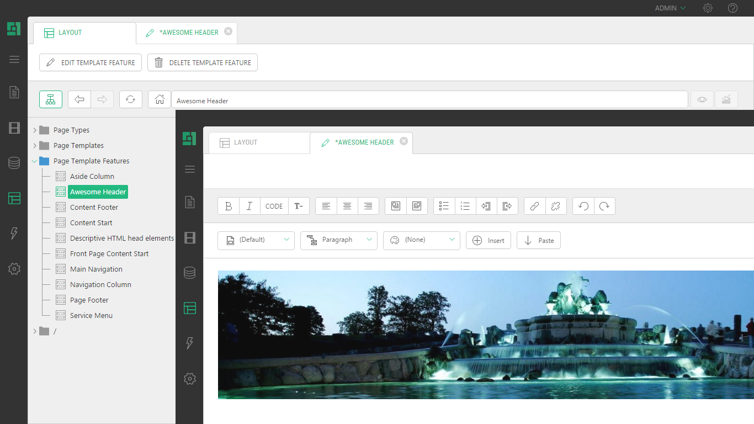This screenshot has width=754, height=424.
Task: Click the Paste button
Action: click(x=539, y=240)
